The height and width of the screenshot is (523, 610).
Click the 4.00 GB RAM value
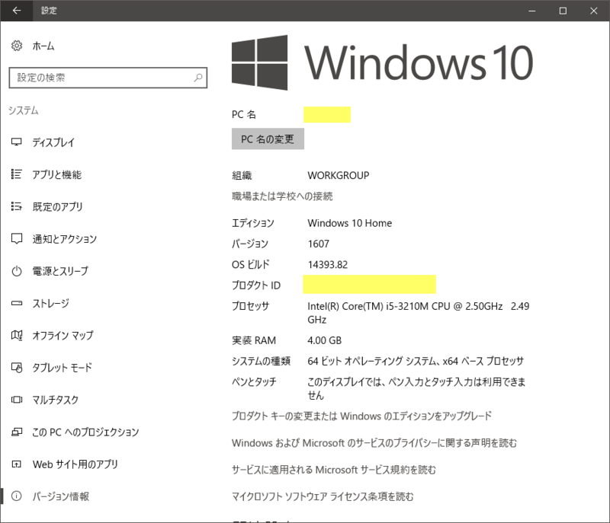pyautogui.click(x=325, y=340)
